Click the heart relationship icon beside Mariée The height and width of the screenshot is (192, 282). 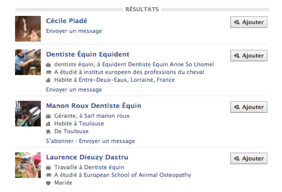[x=48, y=183]
